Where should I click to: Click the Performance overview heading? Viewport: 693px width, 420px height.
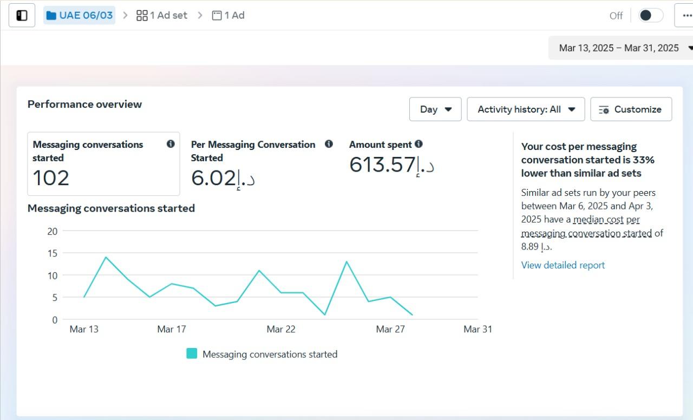pos(84,104)
